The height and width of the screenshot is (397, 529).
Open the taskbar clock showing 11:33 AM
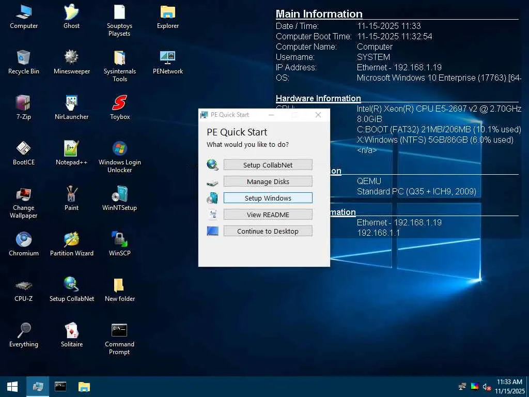[x=509, y=387]
